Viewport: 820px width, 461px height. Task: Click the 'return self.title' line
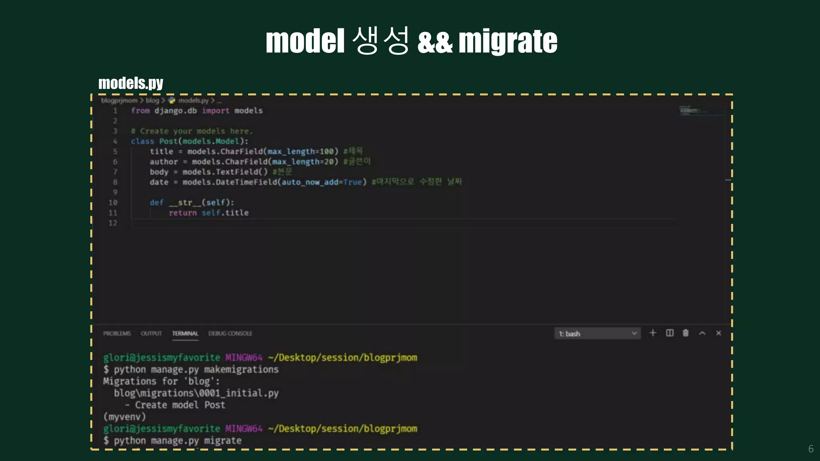209,213
